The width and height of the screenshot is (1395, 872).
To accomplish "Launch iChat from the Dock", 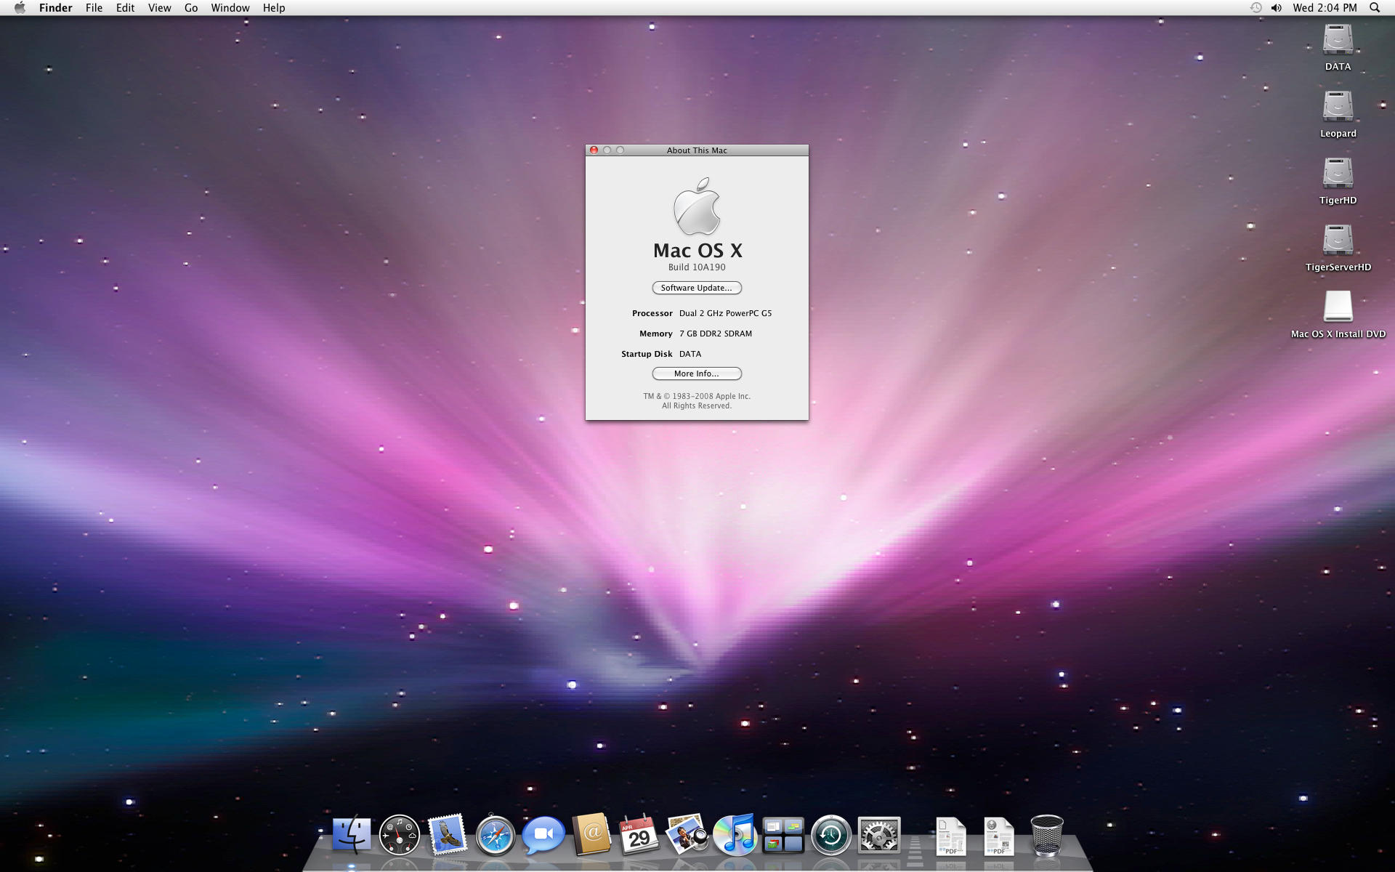I will [x=543, y=835].
